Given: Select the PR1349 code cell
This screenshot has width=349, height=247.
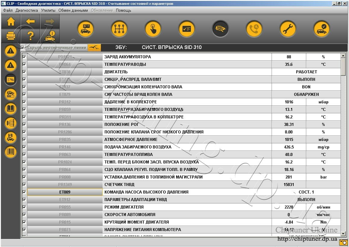Looking at the screenshot, I should (65, 184).
